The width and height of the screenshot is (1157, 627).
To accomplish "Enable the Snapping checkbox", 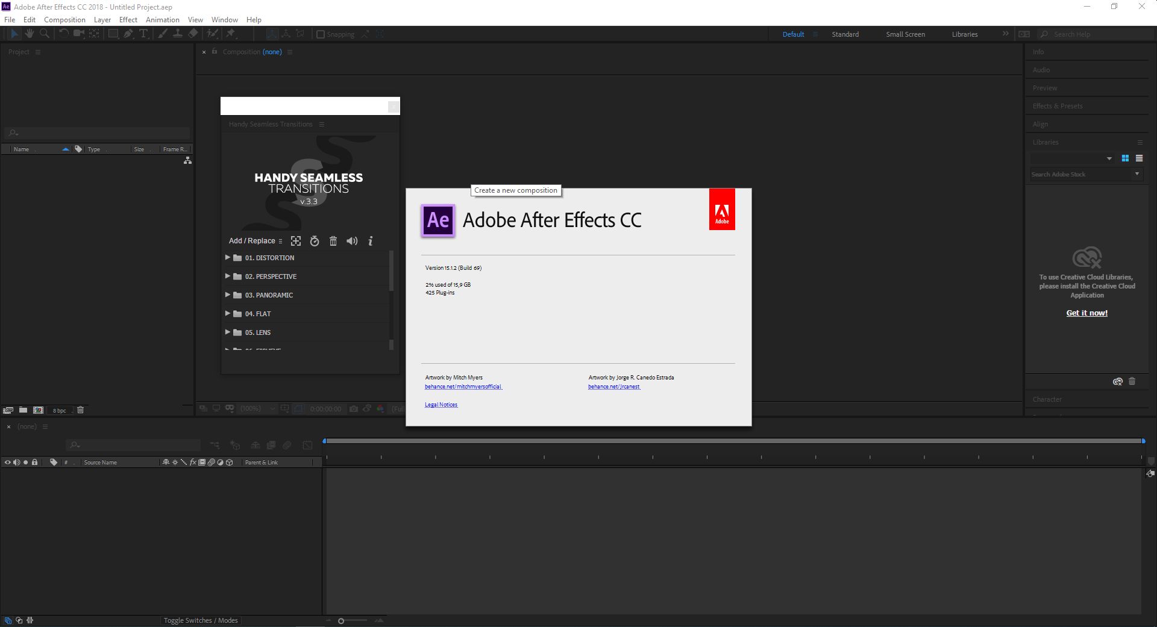I will (321, 34).
